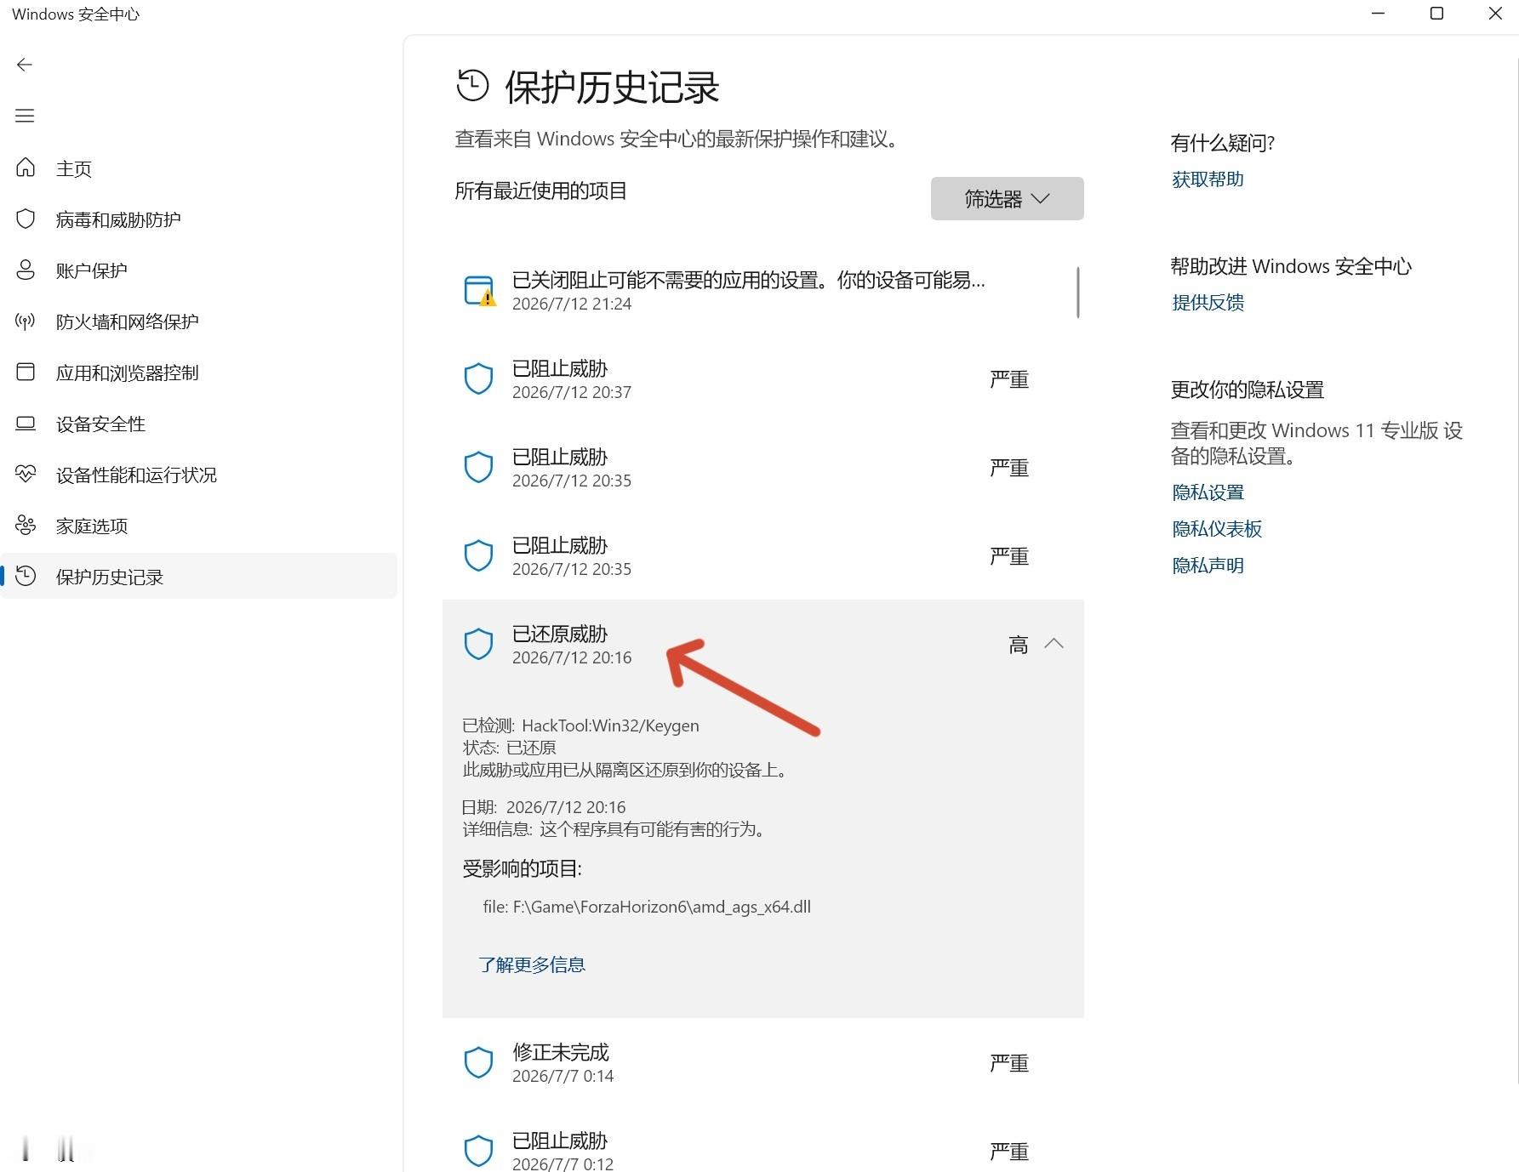Click the 获取帮助 link

tap(1208, 179)
